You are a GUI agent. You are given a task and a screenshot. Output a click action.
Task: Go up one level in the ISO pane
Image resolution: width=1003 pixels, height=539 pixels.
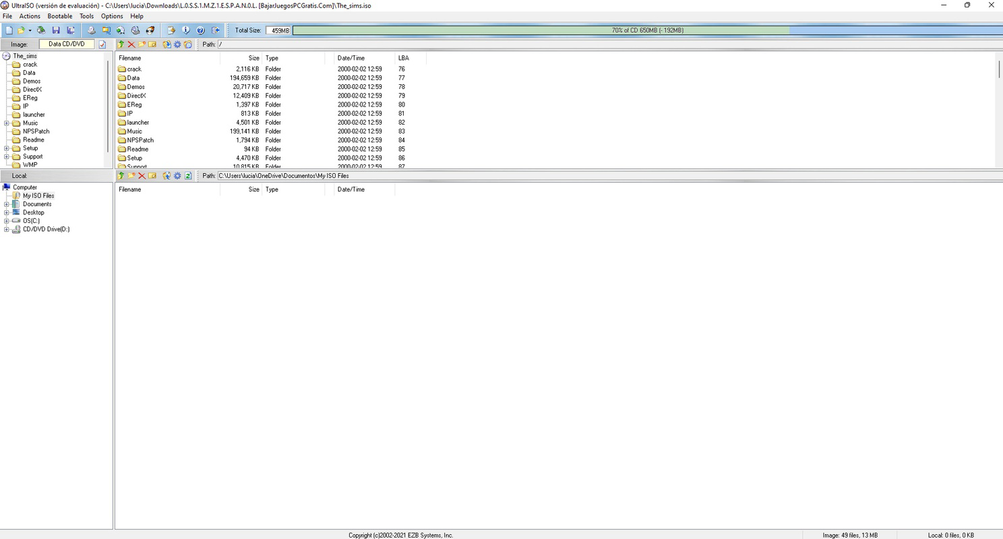[122, 44]
